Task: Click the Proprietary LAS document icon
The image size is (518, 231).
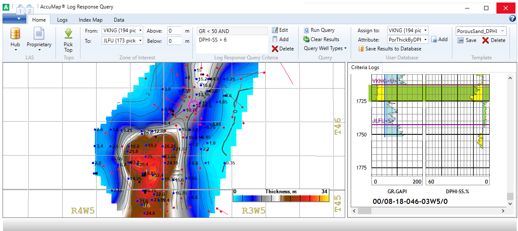Action: [x=39, y=33]
